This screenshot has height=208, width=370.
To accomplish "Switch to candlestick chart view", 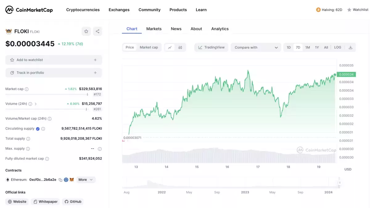I will [x=180, y=47].
